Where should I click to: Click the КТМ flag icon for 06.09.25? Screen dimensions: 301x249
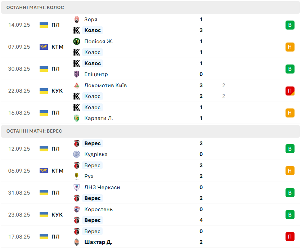[44, 171]
